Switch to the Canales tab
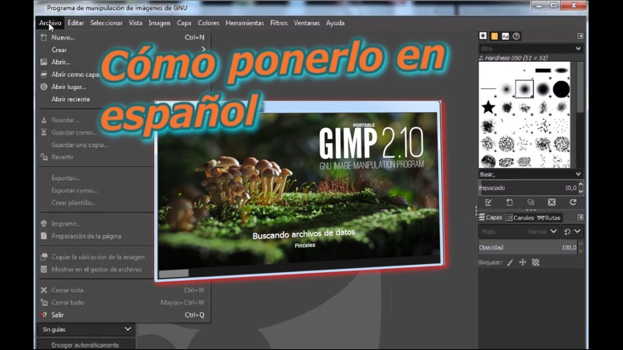623x350 pixels. [520, 218]
